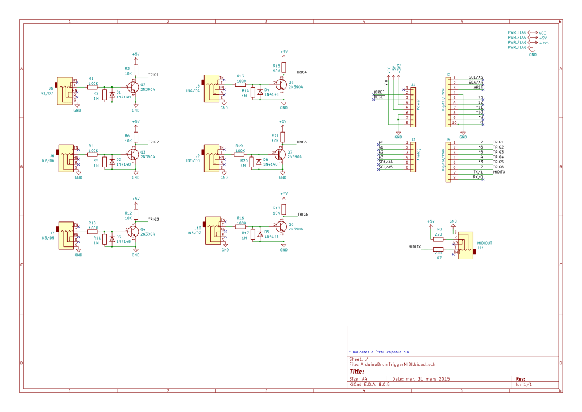Select the Q2 2N3904 transistor symbol
This screenshot has height=412, width=582.
(133, 88)
